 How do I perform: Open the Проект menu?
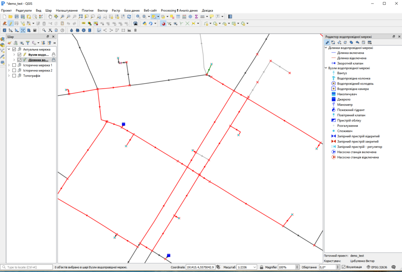[6, 11]
